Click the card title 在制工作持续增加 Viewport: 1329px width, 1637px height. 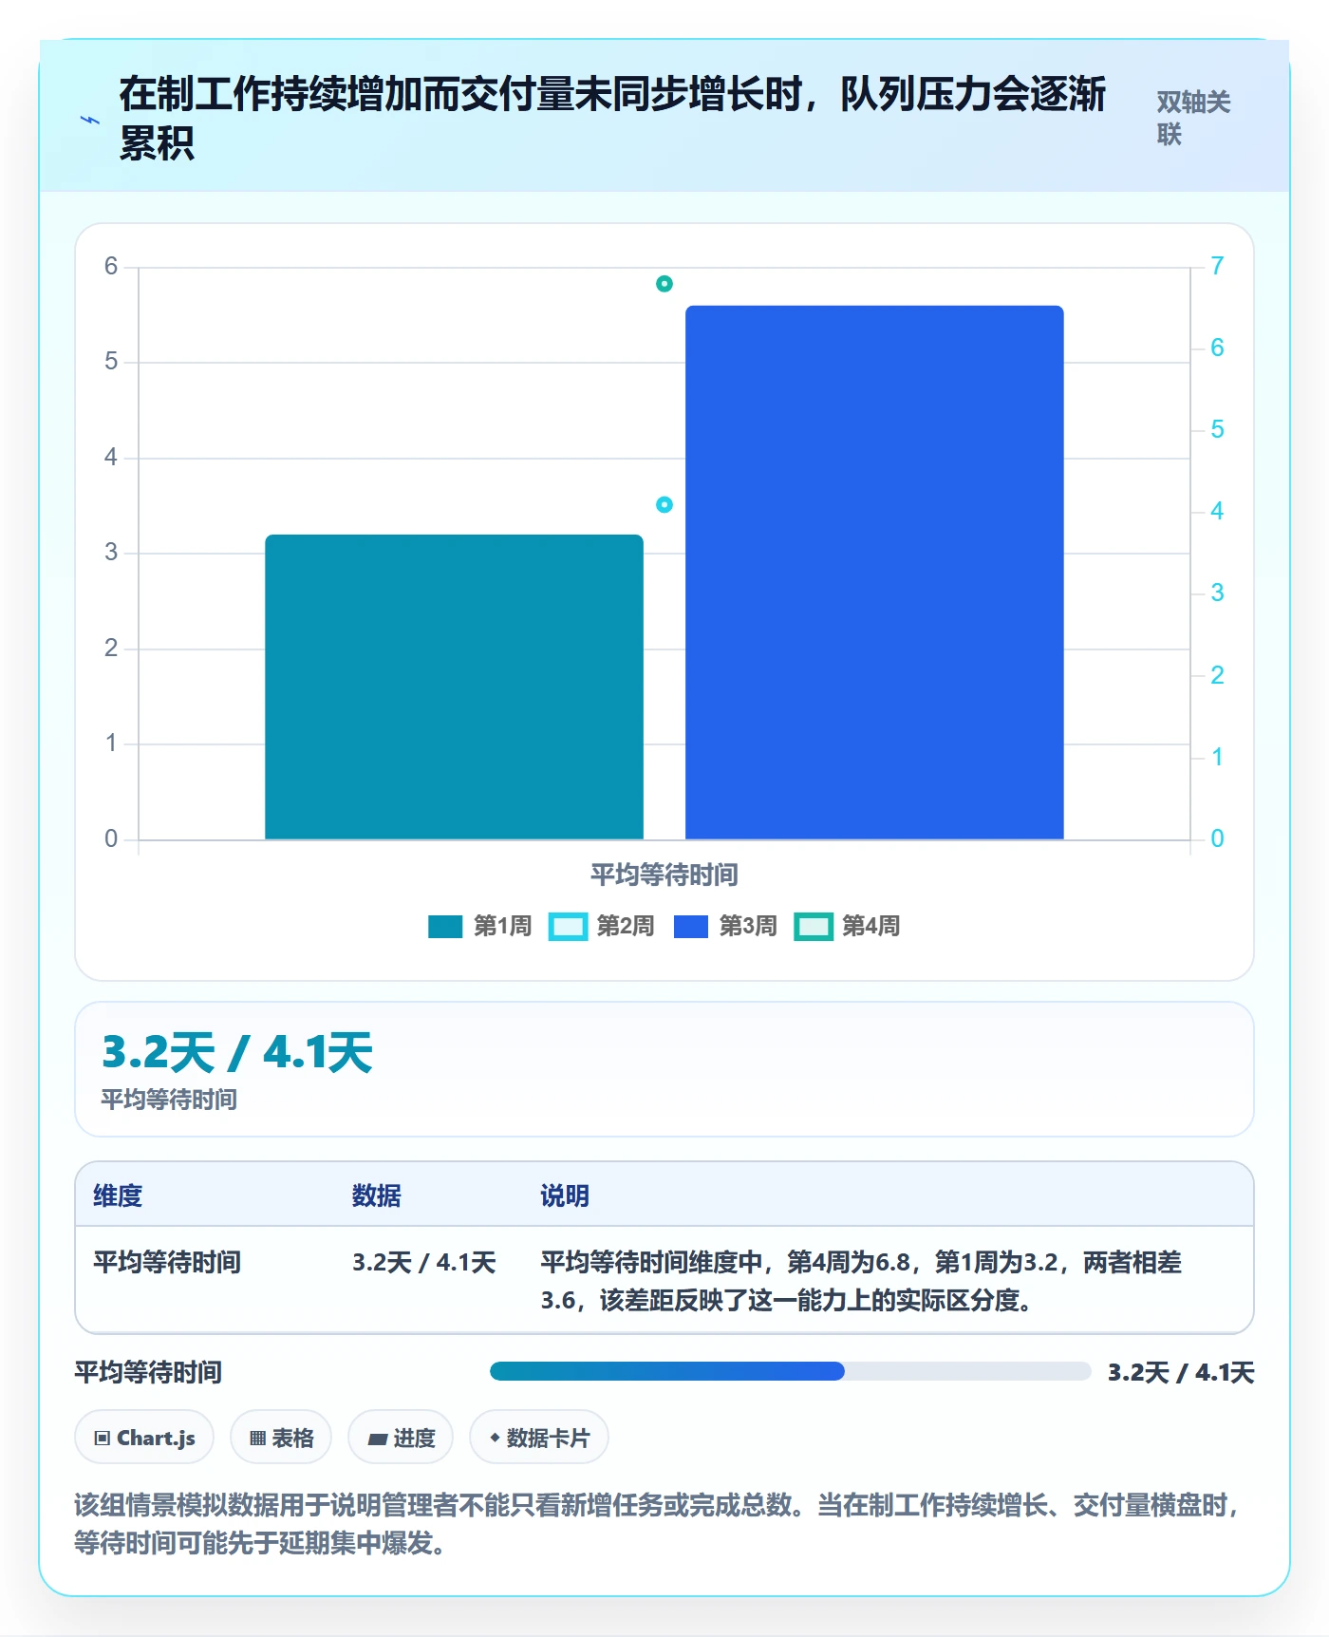pos(612,119)
